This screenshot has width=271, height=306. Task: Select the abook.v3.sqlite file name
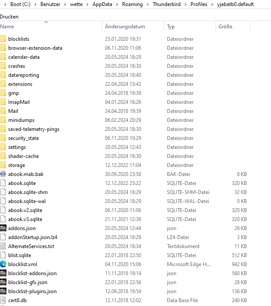25,219
